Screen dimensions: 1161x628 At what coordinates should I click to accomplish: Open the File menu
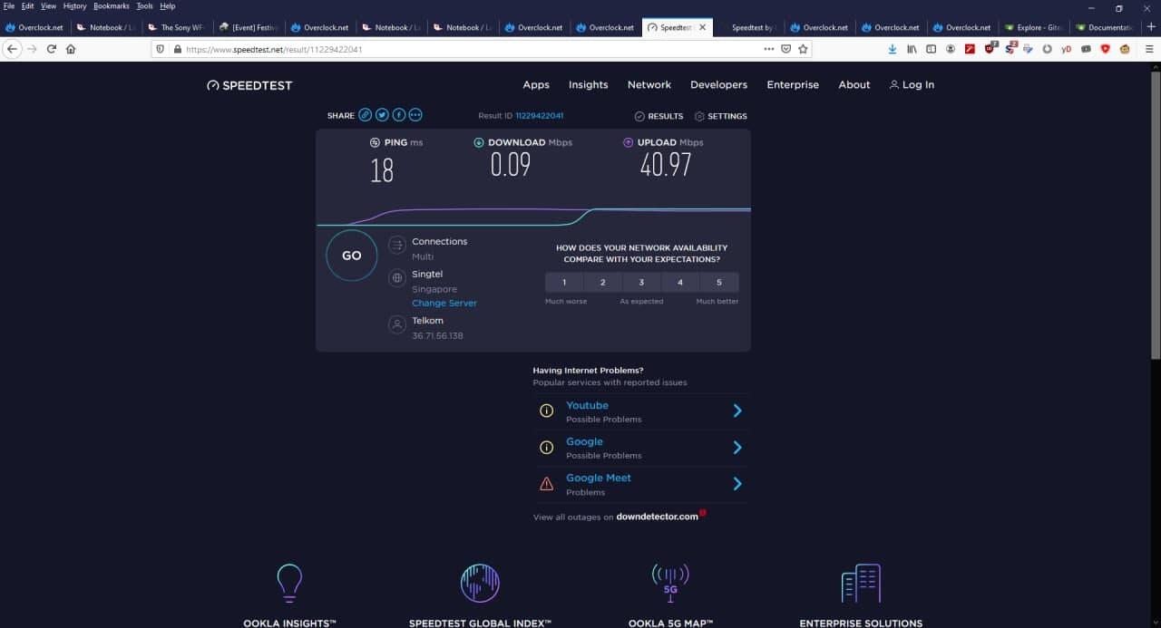coord(9,6)
